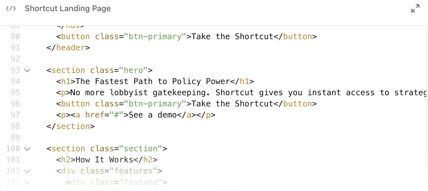Click the closing section tag on line 98

point(70,126)
